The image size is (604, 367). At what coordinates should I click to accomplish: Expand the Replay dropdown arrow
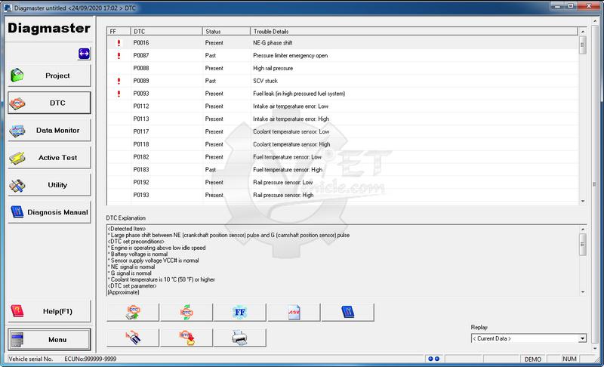point(582,338)
